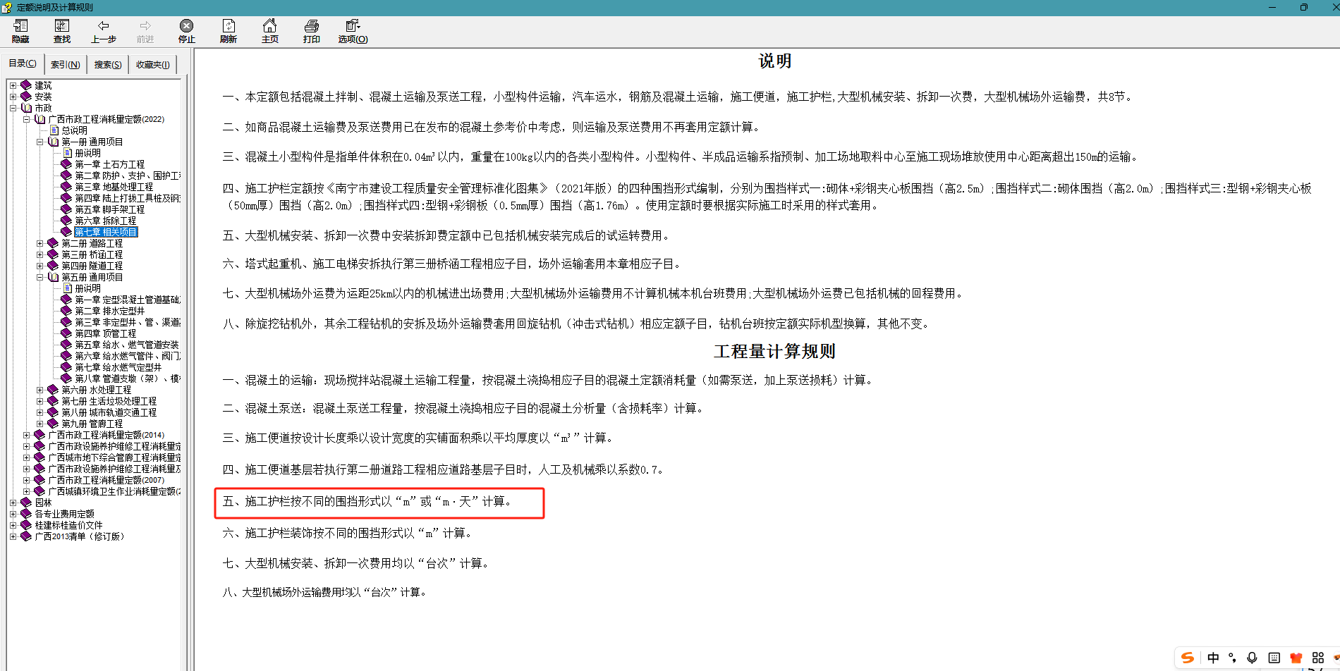Switch to the 搜索(S) tab
The image size is (1340, 671).
click(108, 64)
